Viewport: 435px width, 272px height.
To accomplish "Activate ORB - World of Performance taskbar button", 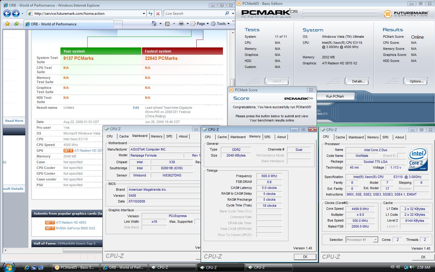I will [x=124, y=267].
